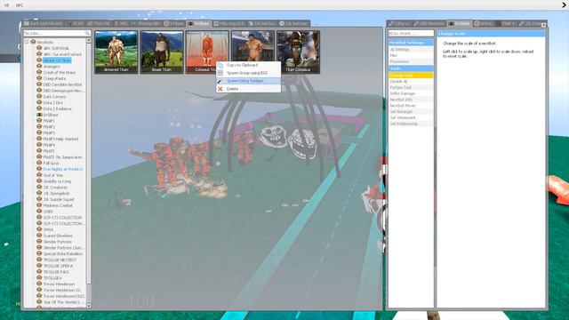Click the Beast Titan spawn thumbnail
The image size is (569, 320).
pos(162,52)
